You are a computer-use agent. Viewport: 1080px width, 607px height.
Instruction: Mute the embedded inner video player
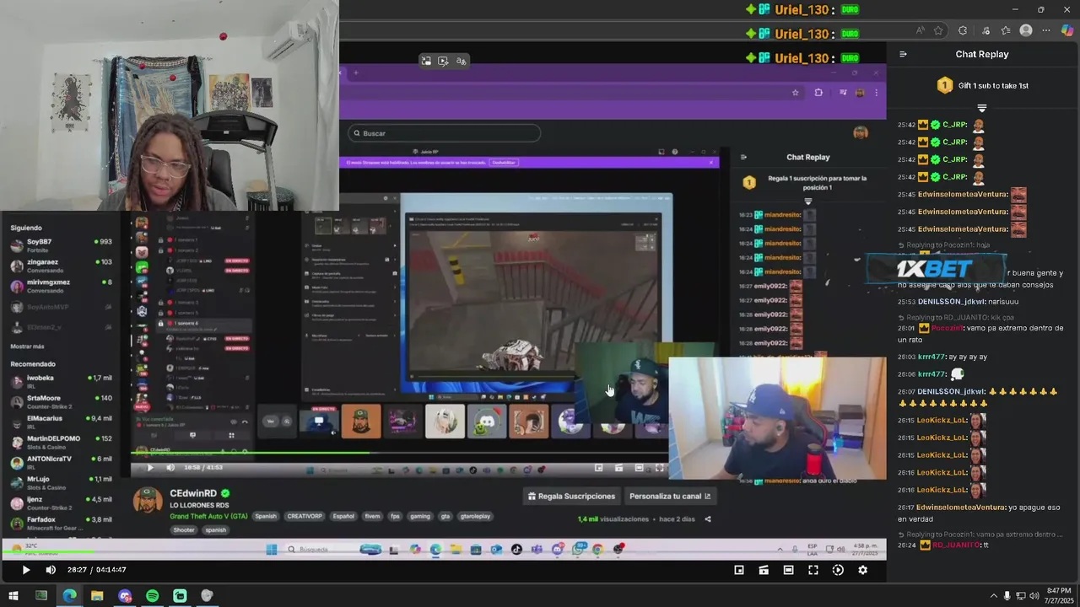[x=170, y=468]
